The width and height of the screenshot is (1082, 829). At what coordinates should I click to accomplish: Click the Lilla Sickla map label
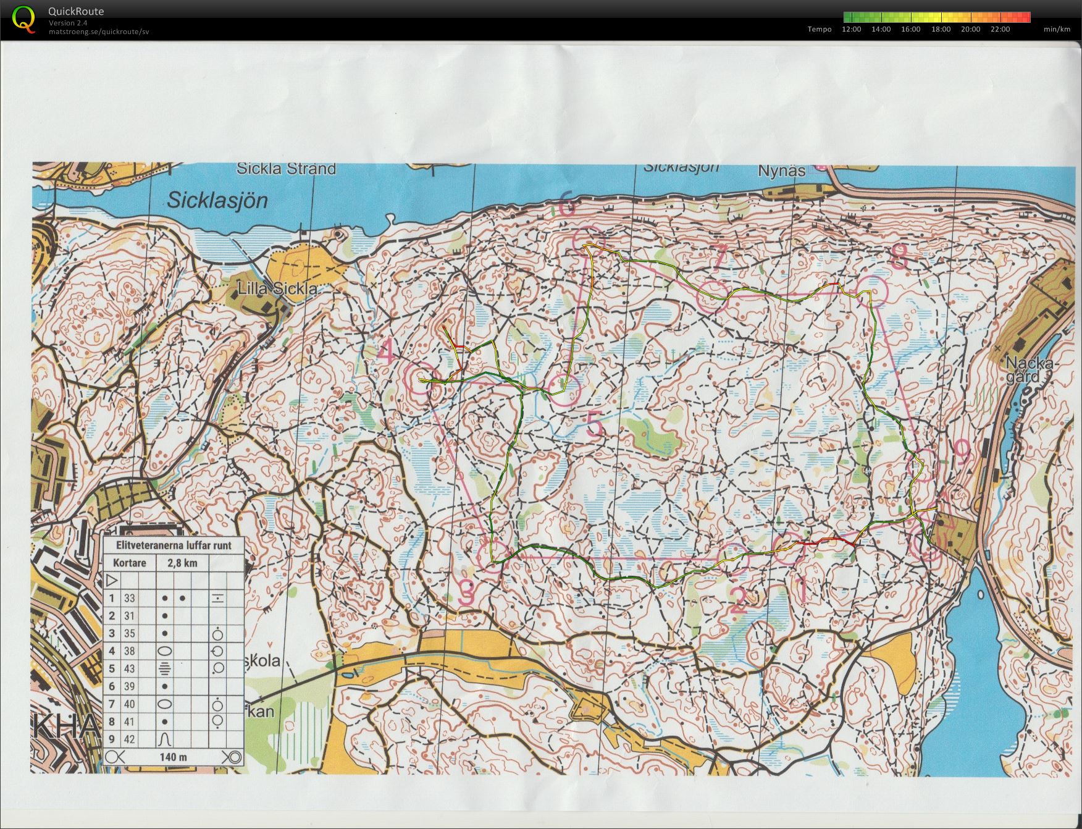pyautogui.click(x=278, y=288)
